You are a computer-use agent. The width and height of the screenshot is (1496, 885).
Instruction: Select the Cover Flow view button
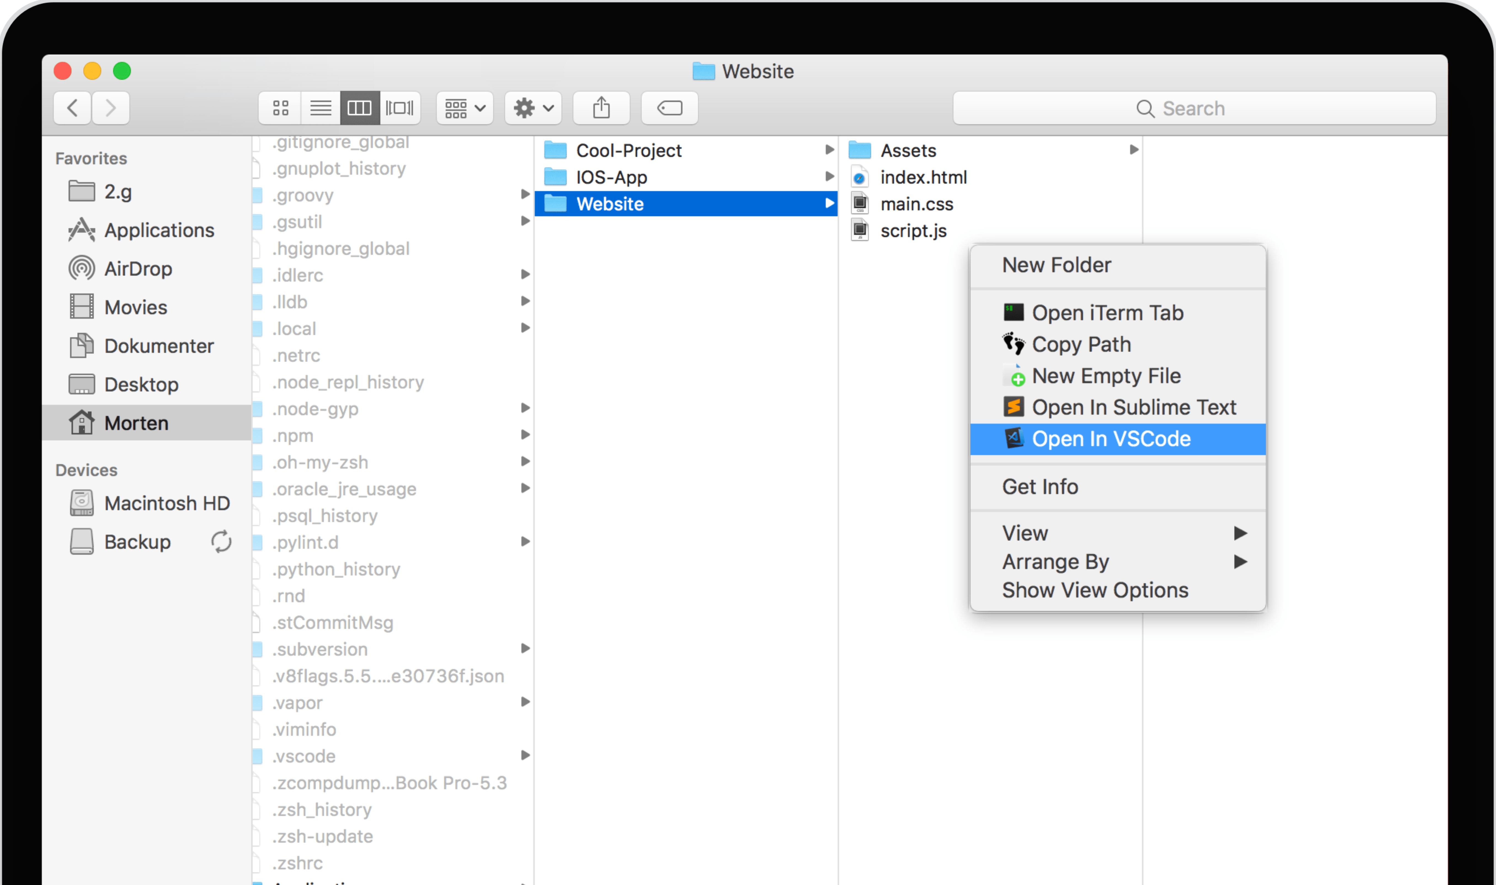click(400, 108)
